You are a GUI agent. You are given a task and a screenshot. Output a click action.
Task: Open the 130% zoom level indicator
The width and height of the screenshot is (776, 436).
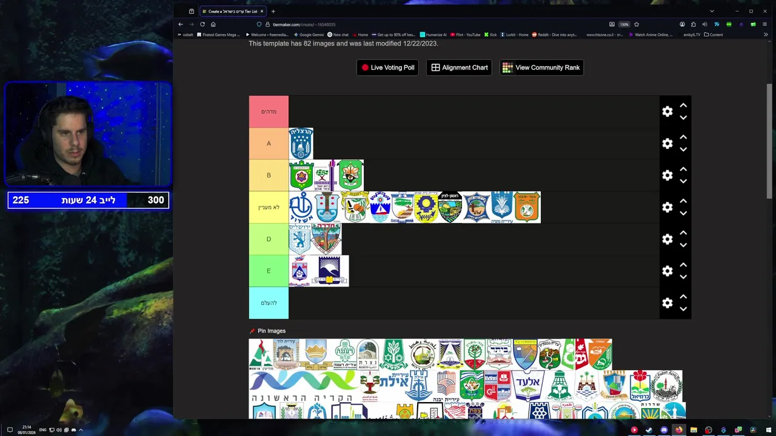624,24
